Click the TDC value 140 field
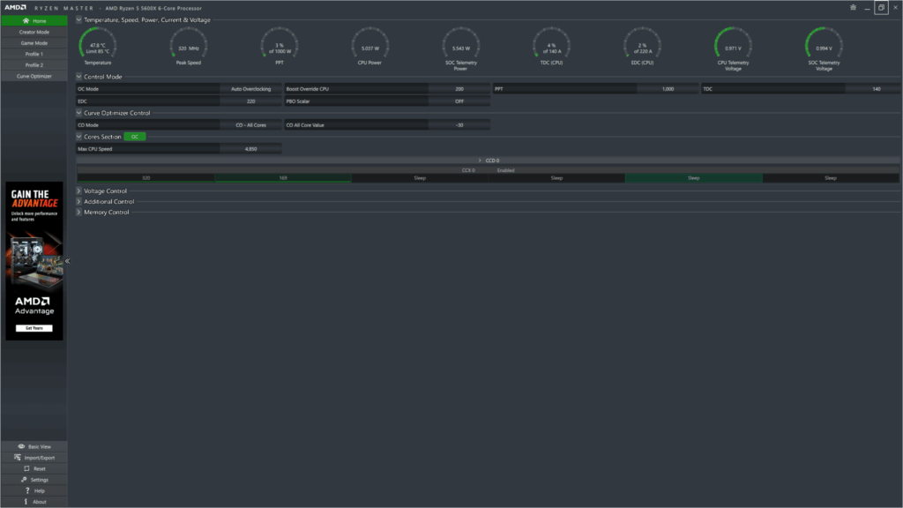Viewport: 903px width, 508px height. pos(873,89)
